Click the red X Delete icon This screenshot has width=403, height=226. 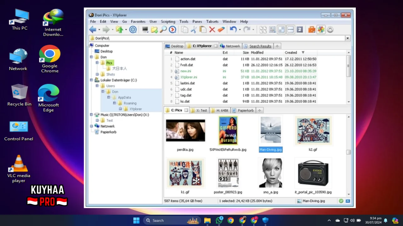212,30
